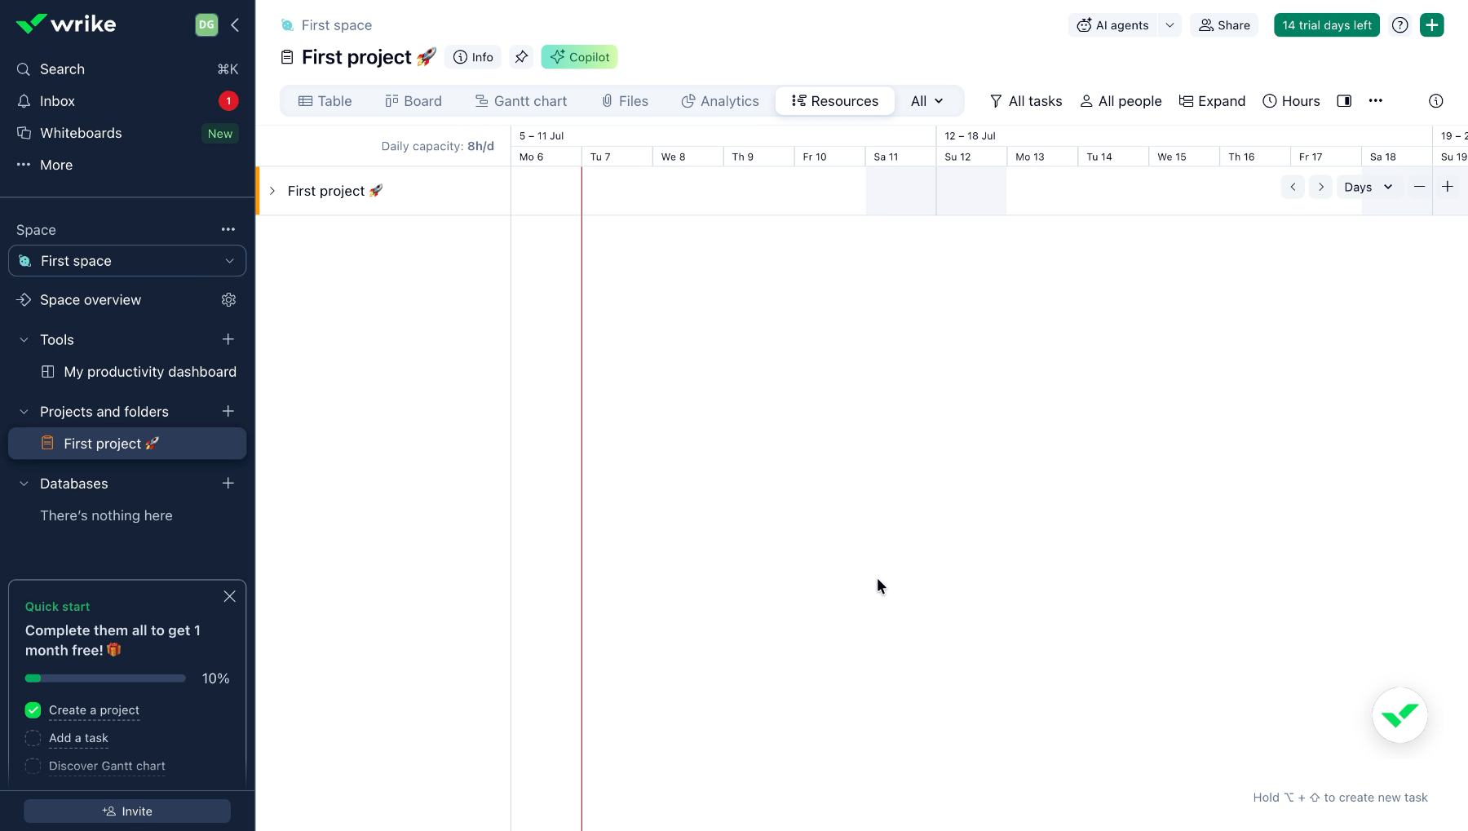Collapse the Tools section

[x=24, y=340]
